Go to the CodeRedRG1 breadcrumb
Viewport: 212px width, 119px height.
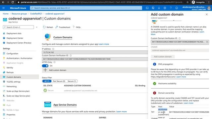(36, 14)
